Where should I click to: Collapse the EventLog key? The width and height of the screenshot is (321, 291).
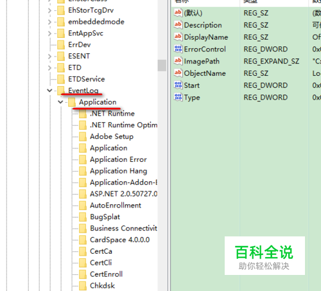(49, 91)
